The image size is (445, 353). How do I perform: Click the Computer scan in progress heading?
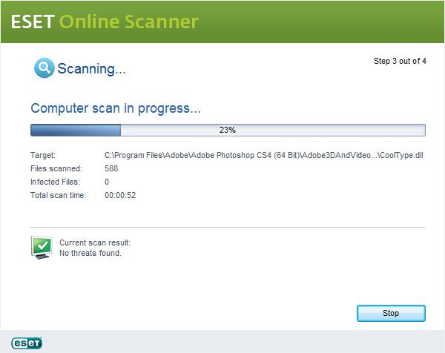point(115,108)
